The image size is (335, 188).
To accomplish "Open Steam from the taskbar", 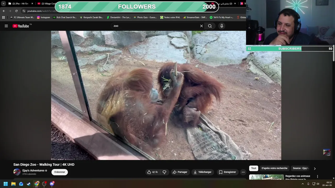I will (29, 184).
